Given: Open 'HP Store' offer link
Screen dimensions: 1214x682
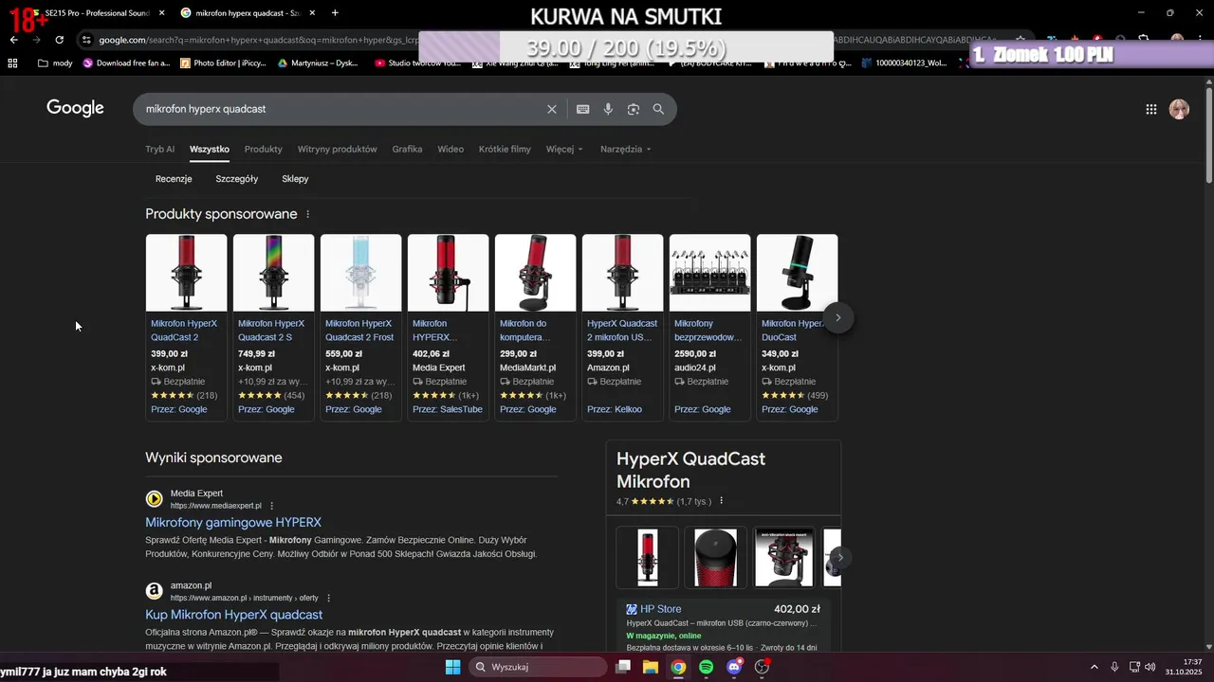Looking at the screenshot, I should [660, 609].
